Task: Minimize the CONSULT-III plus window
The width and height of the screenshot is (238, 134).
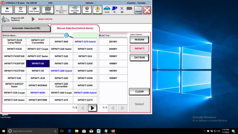Action: coord(138,10)
